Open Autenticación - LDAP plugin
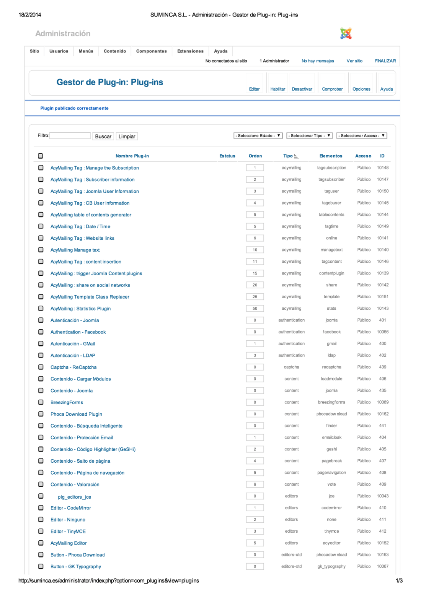The width and height of the screenshot is (421, 595). [73, 356]
